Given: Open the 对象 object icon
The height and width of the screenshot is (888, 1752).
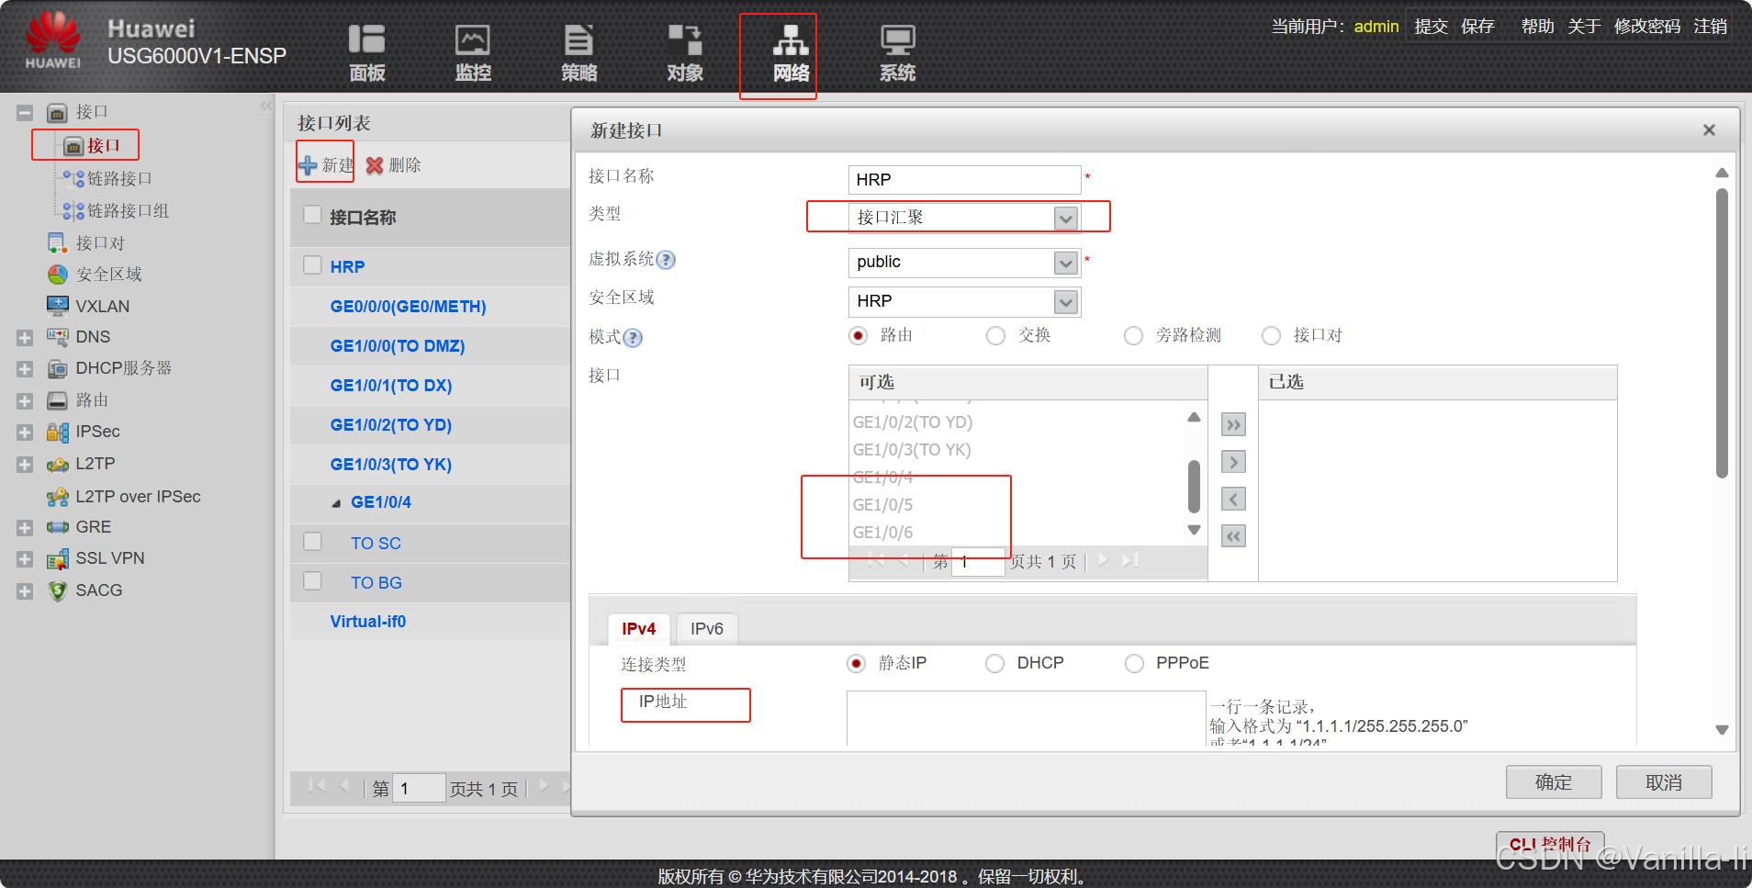Looking at the screenshot, I should coord(685,53).
